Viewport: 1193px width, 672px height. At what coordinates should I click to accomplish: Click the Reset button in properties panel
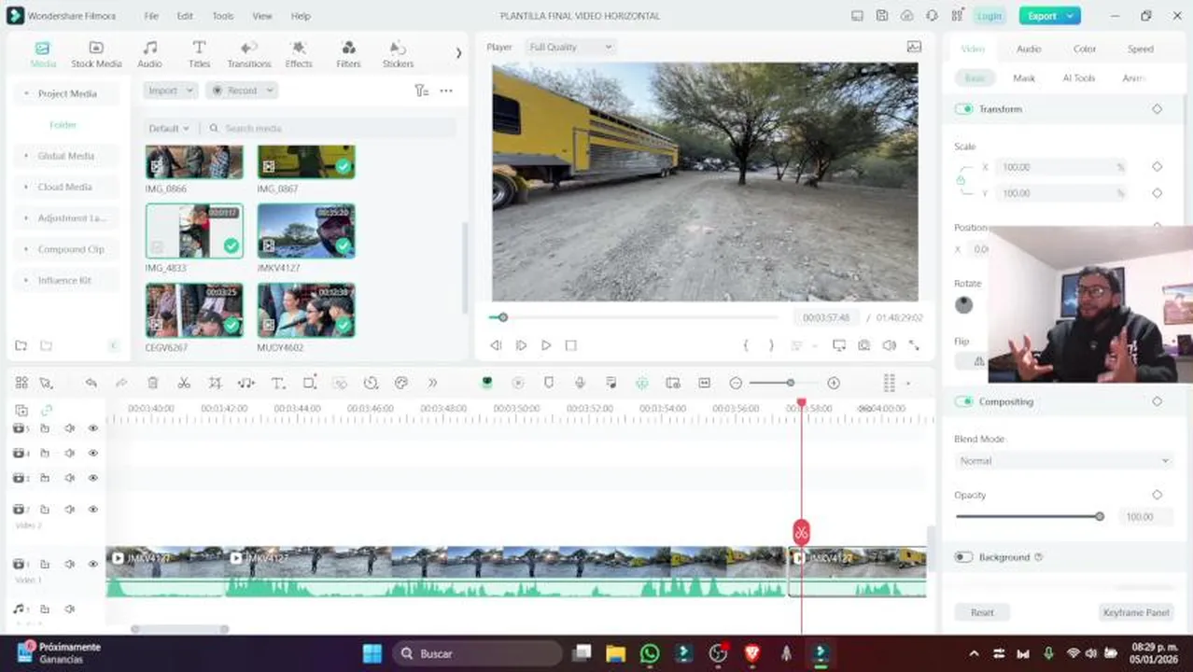click(x=982, y=612)
